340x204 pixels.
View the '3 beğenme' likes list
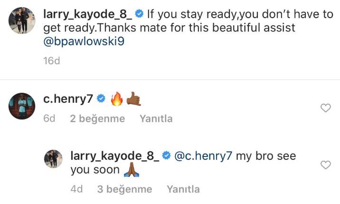click(x=125, y=189)
